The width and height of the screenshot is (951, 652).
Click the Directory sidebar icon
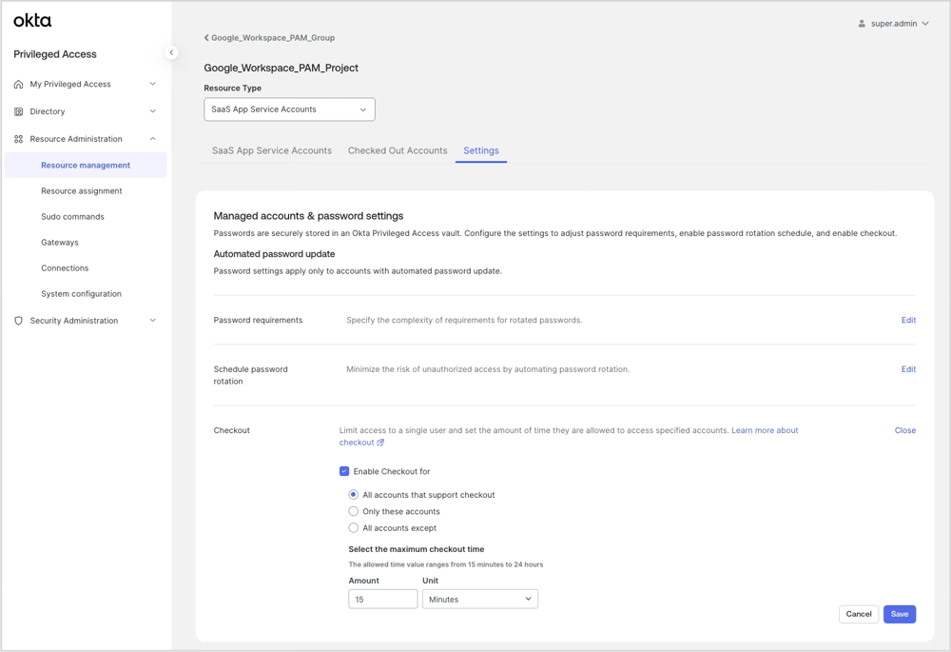pyautogui.click(x=17, y=110)
